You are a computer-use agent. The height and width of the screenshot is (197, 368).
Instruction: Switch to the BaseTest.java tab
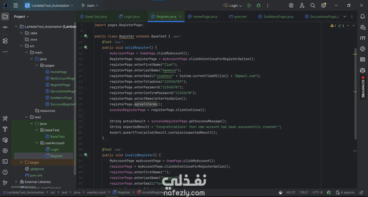point(94,16)
